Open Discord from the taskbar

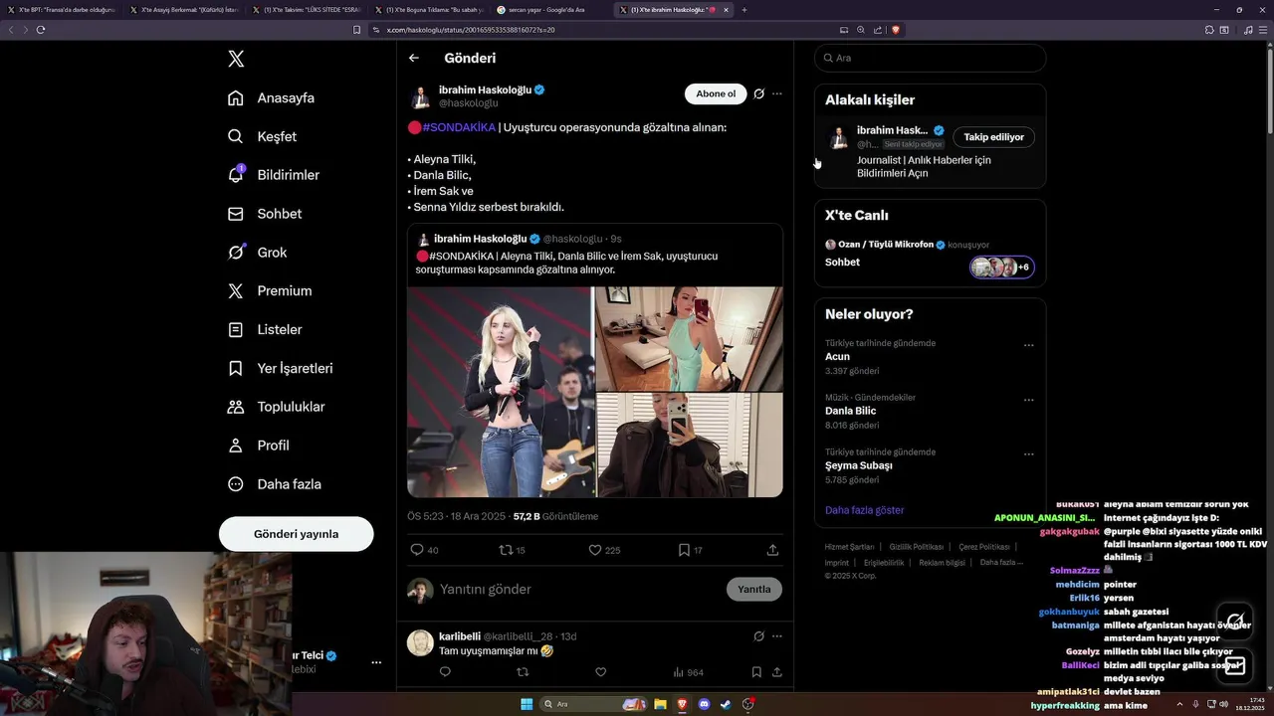click(705, 704)
